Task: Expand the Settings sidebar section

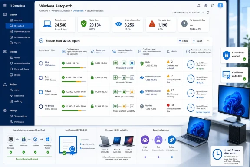Action: pyautogui.click(x=13, y=110)
